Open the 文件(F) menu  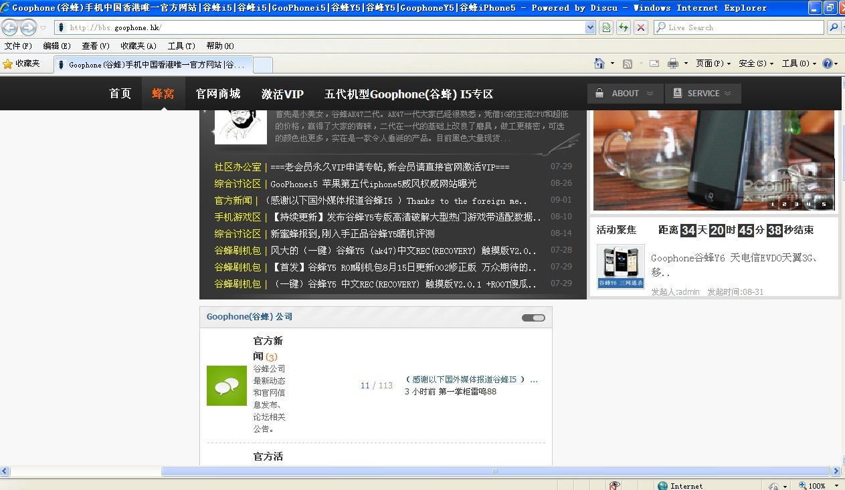pyautogui.click(x=18, y=46)
